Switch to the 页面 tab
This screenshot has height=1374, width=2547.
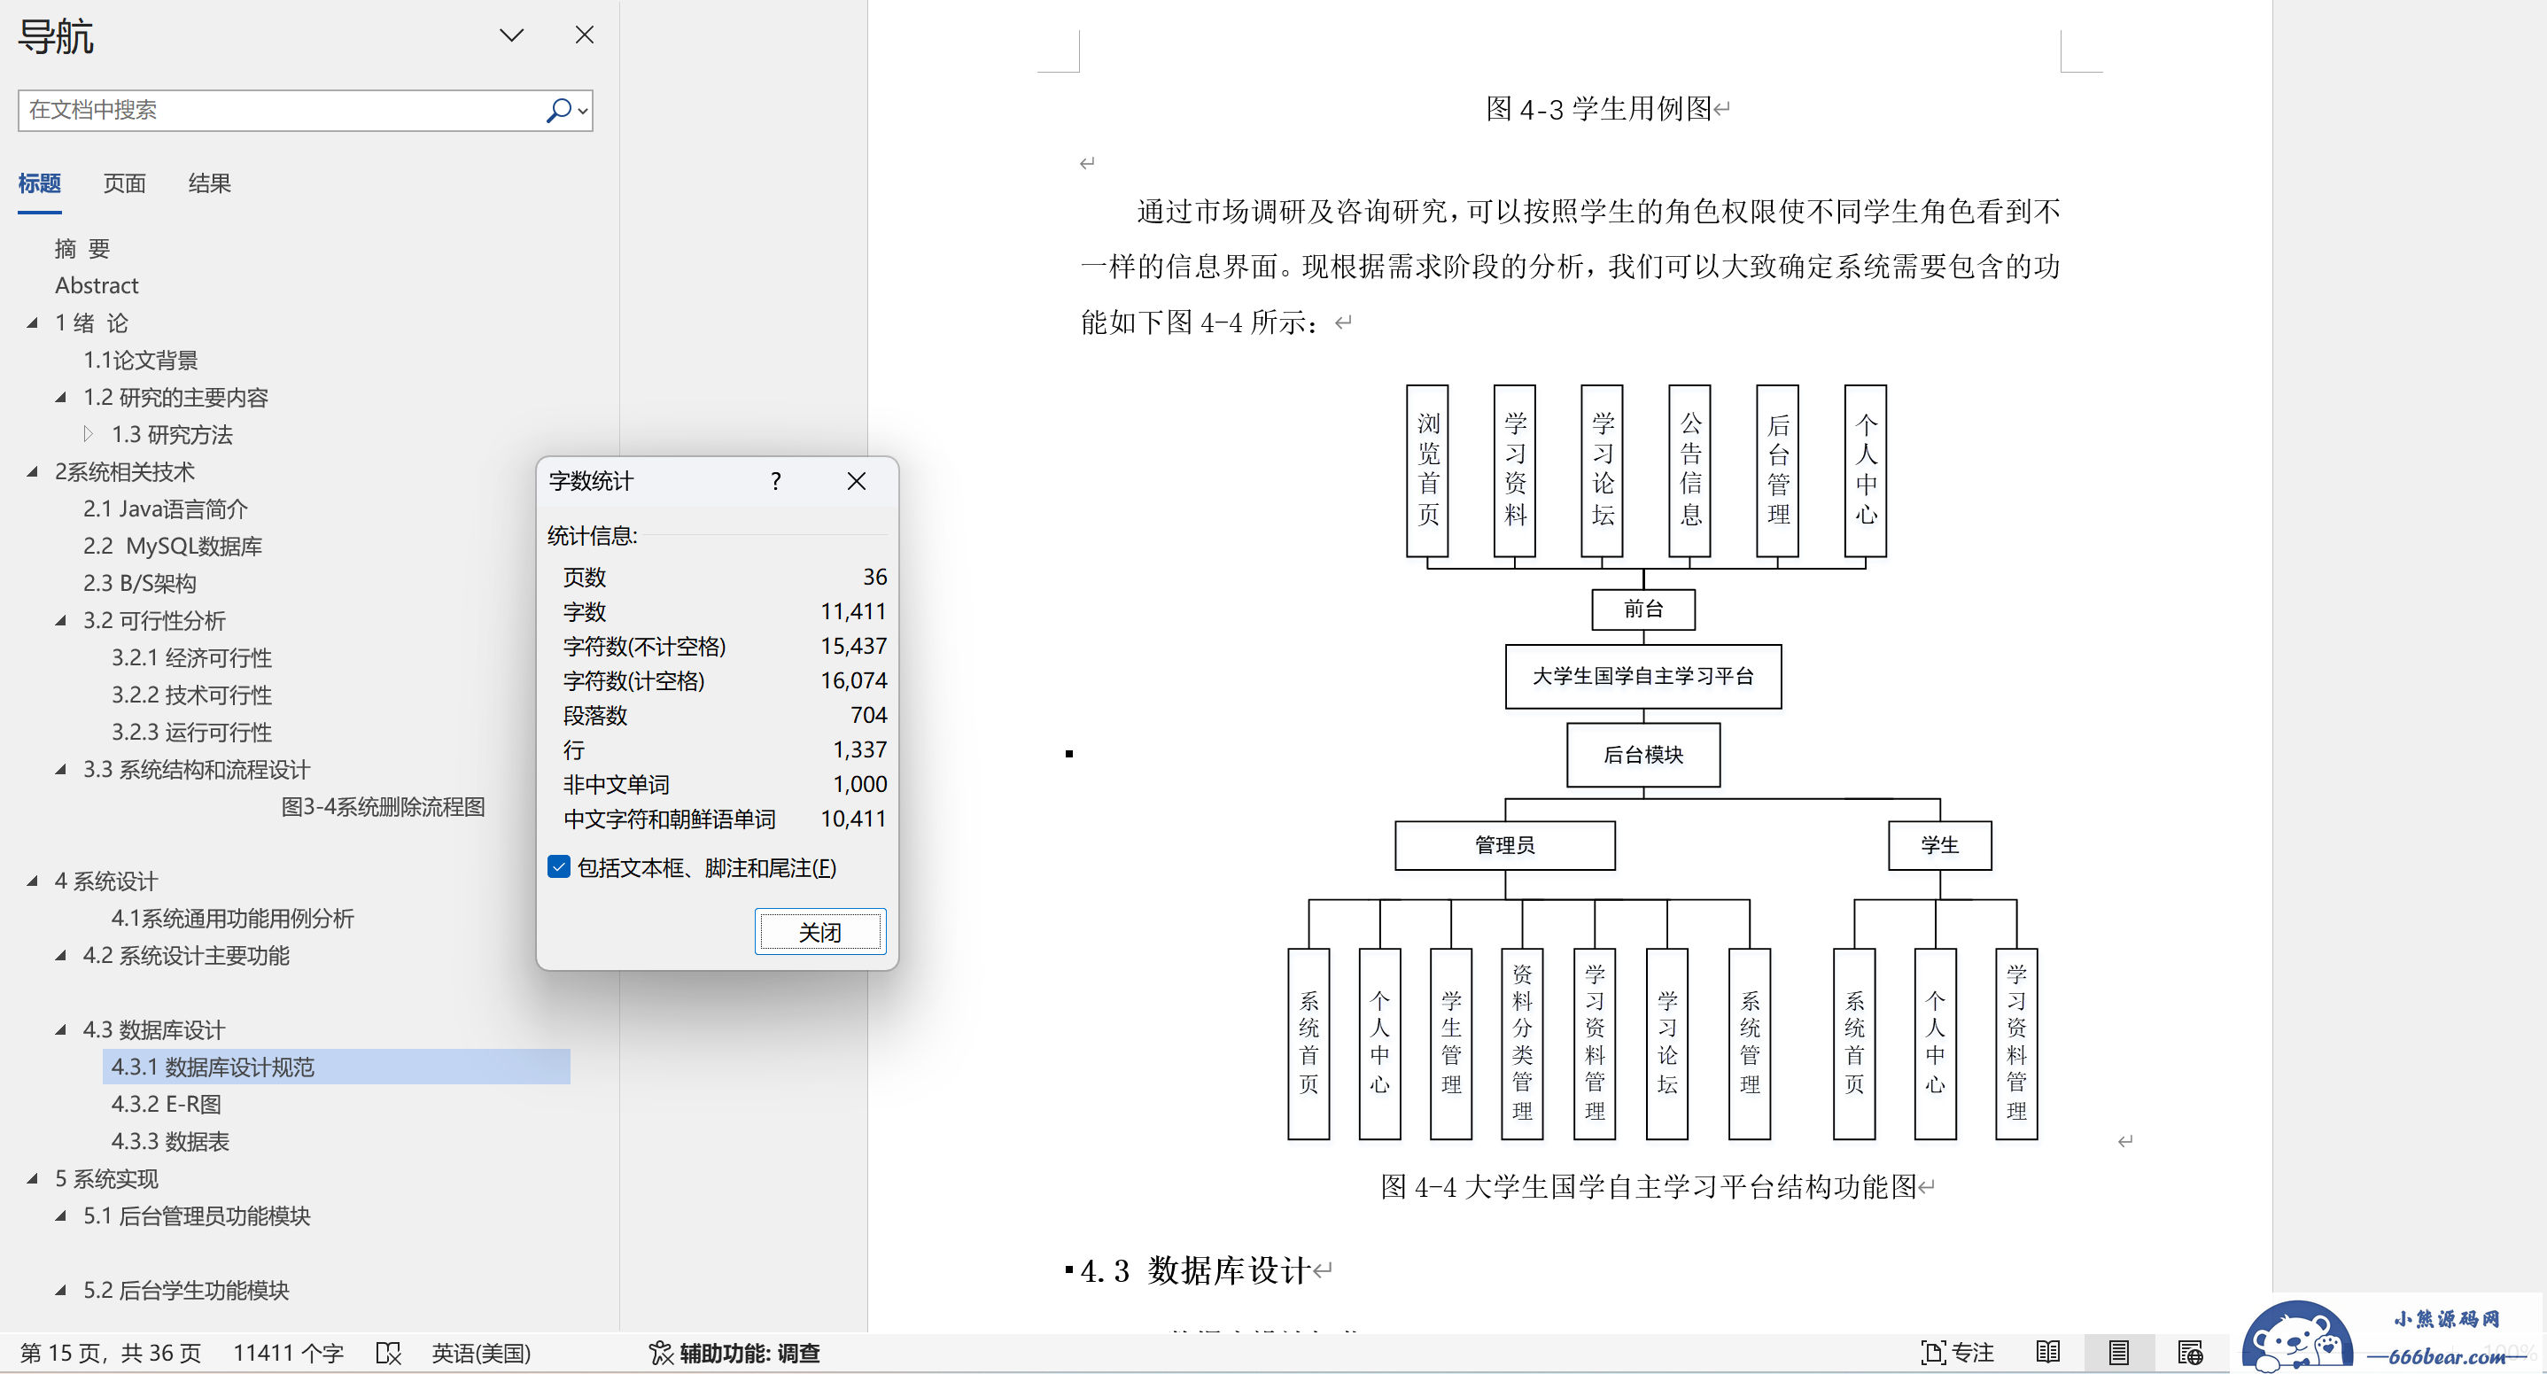click(125, 184)
